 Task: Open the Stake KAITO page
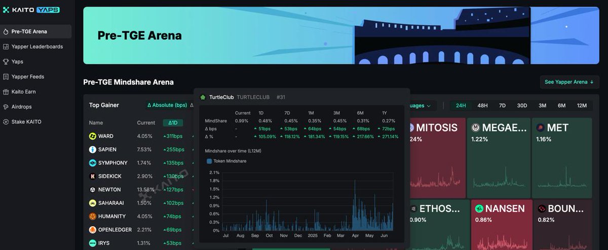pos(36,122)
